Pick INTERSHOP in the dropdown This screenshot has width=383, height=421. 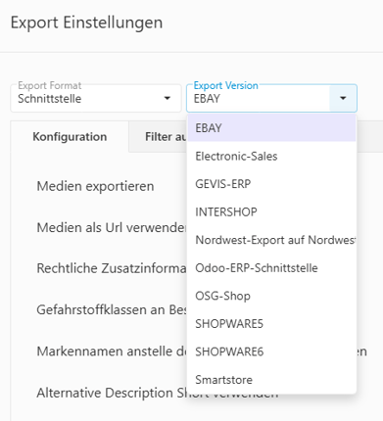(x=271, y=212)
